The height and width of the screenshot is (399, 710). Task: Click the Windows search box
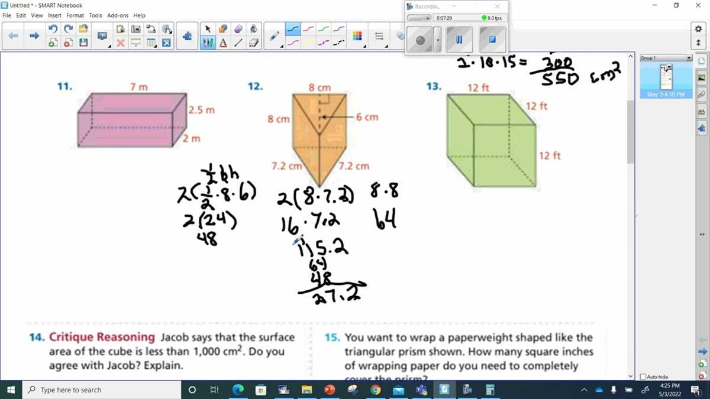(x=101, y=390)
